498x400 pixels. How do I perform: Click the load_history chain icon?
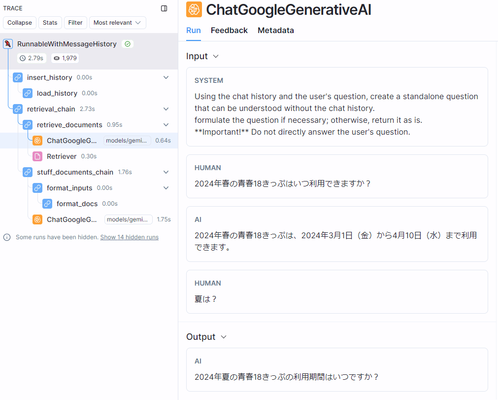pos(28,93)
